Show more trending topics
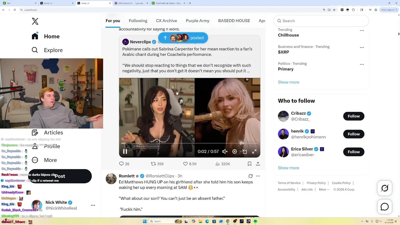400x225 pixels. tap(288, 82)
